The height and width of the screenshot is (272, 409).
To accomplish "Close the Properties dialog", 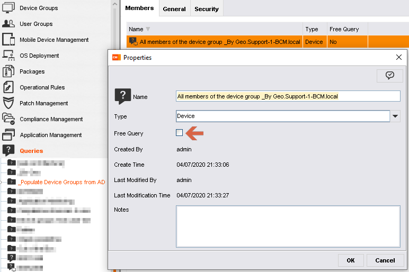I will pyautogui.click(x=398, y=57).
